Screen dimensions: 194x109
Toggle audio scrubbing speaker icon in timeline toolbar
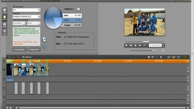[153, 57]
